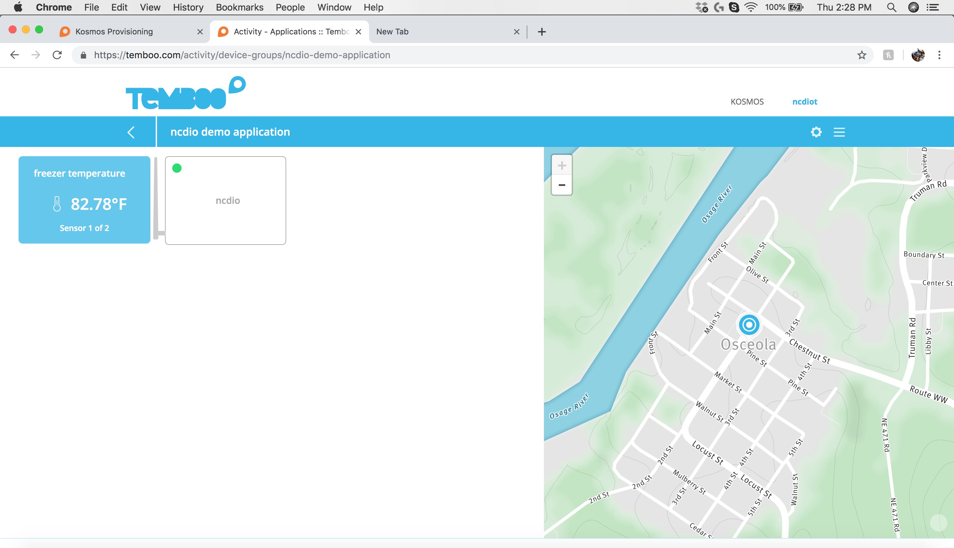954x548 pixels.
Task: Open the Siri icon in menu bar
Action: pyautogui.click(x=913, y=7)
